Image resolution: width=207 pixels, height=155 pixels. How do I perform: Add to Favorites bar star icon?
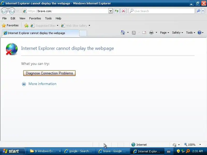click(x=26, y=25)
